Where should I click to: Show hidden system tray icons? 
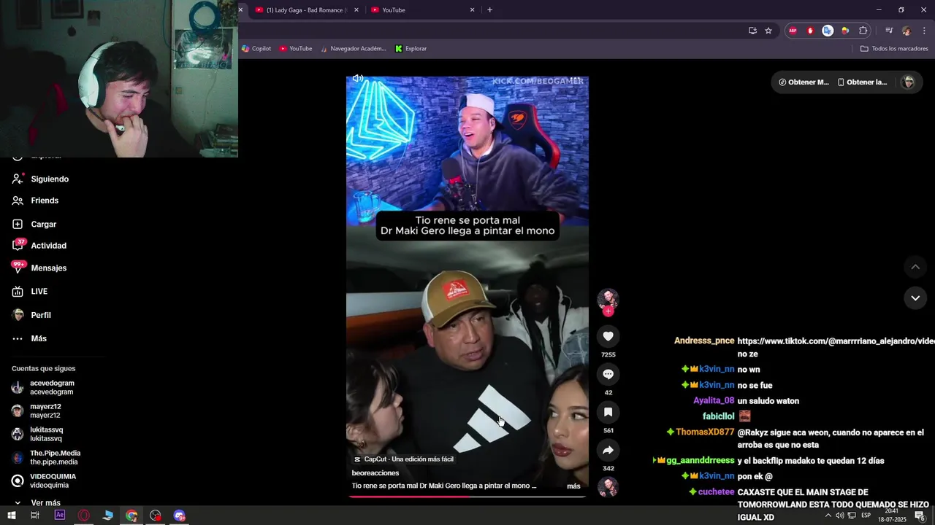828,516
